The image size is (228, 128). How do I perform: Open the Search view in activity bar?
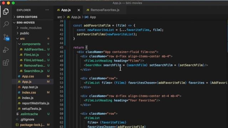click(x=6, y=24)
